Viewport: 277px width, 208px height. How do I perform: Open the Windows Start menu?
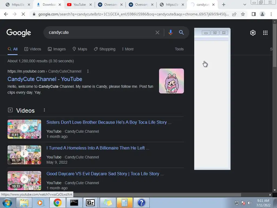(7, 203)
